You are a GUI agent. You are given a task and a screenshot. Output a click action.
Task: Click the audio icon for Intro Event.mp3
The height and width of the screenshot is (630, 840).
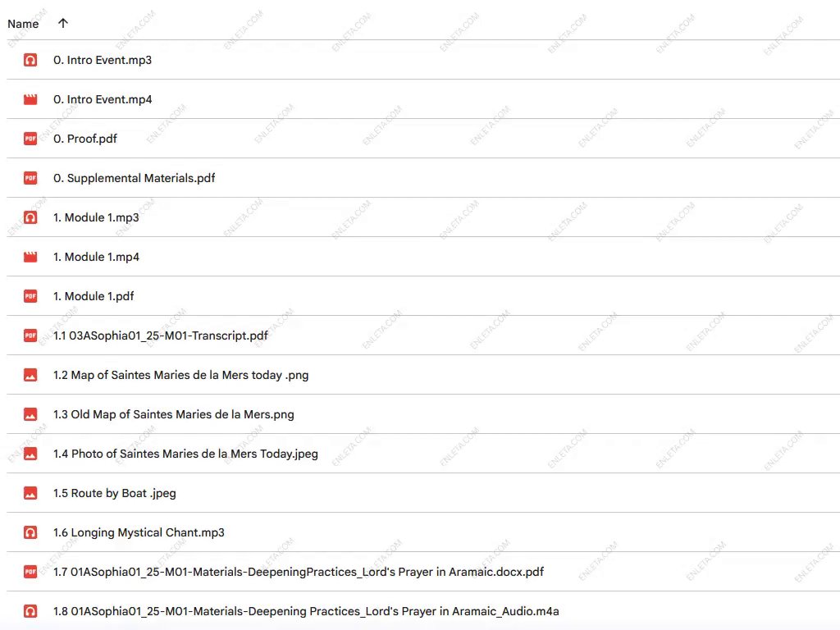tap(30, 60)
